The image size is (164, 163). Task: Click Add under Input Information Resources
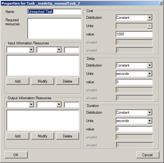[18, 81]
